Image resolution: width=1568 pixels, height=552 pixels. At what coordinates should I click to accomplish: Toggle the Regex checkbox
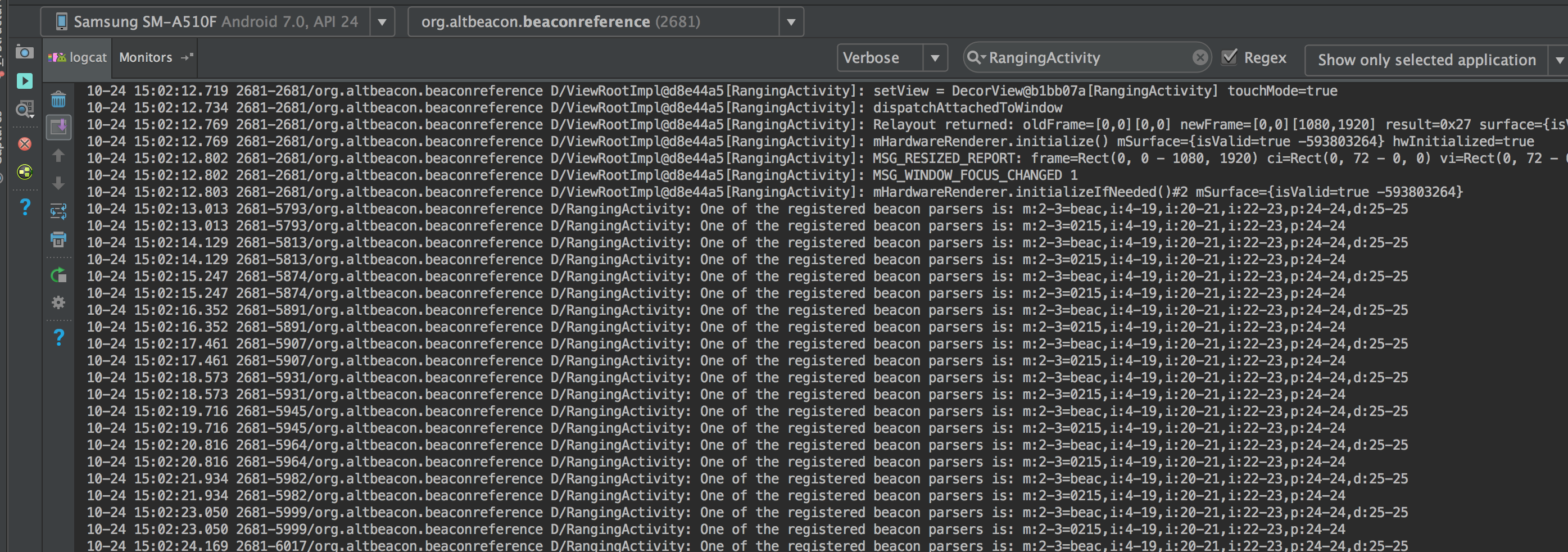click(1230, 57)
